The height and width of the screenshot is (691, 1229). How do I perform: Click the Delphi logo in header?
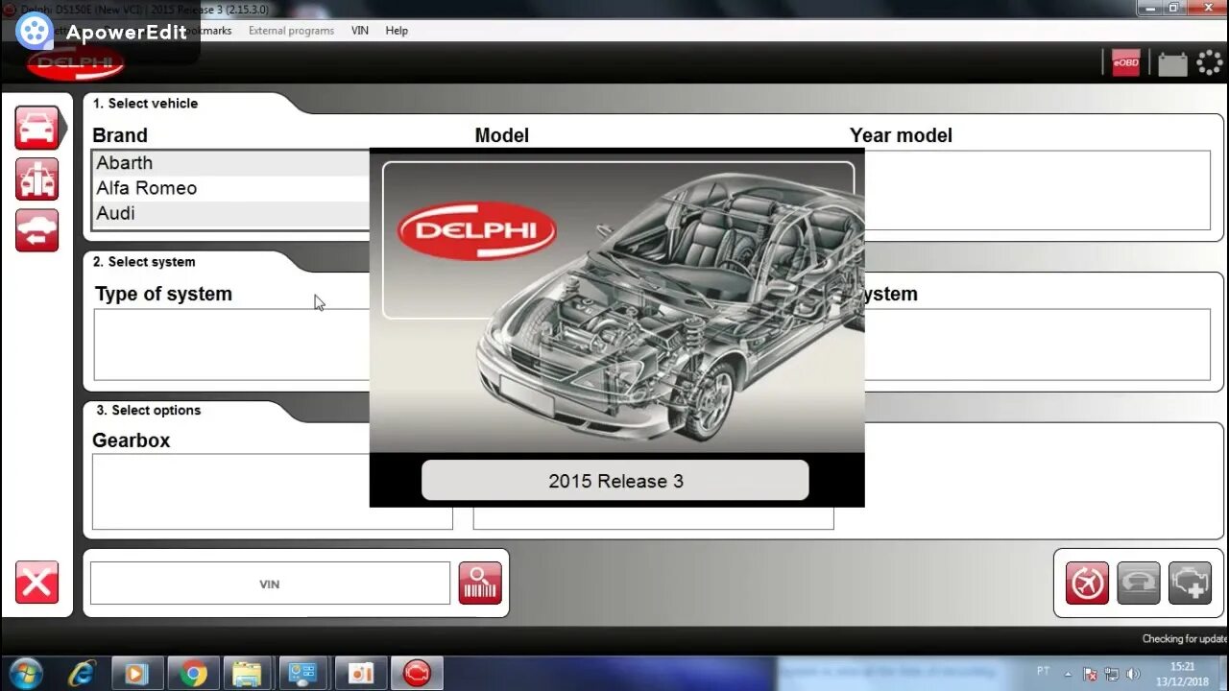tap(76, 63)
